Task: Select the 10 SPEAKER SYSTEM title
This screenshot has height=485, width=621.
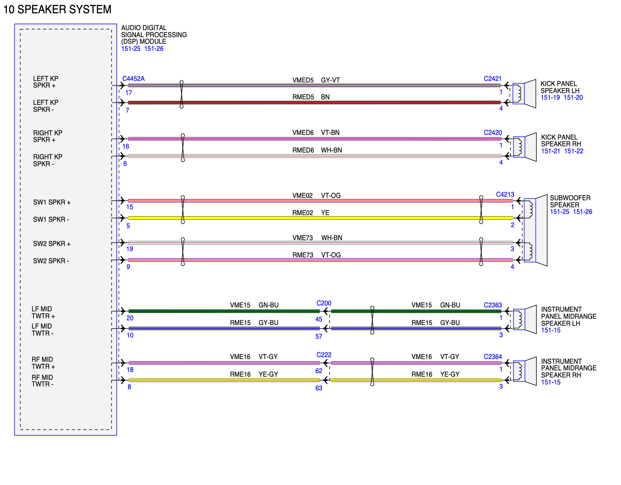Action: [x=57, y=9]
